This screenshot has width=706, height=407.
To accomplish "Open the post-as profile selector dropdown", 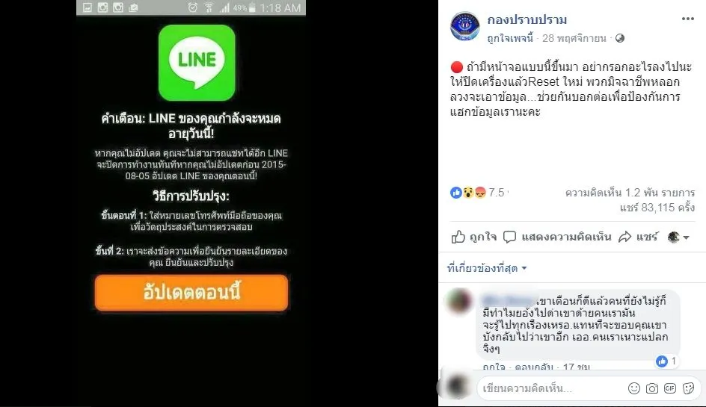I will click(x=678, y=237).
